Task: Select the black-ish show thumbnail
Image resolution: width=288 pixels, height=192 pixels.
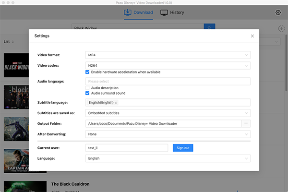Action: [16, 97]
